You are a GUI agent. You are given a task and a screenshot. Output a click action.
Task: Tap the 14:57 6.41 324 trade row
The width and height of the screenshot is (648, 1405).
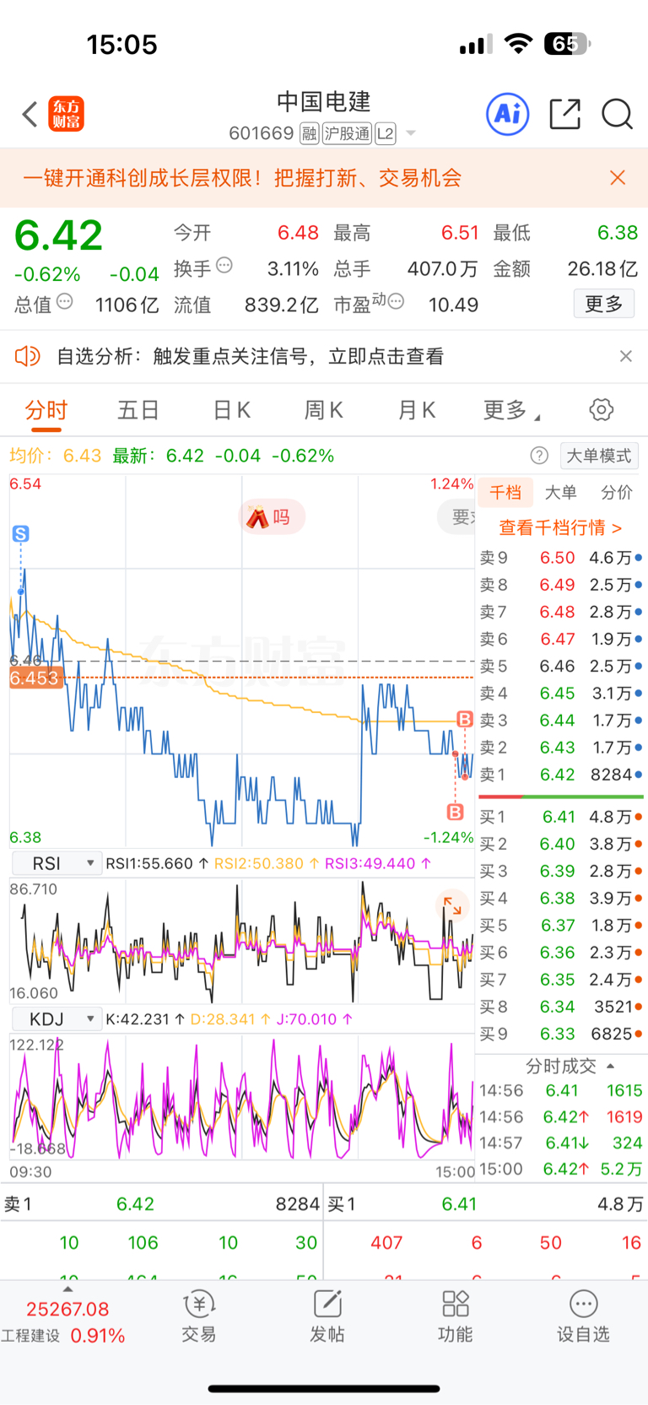point(561,1143)
